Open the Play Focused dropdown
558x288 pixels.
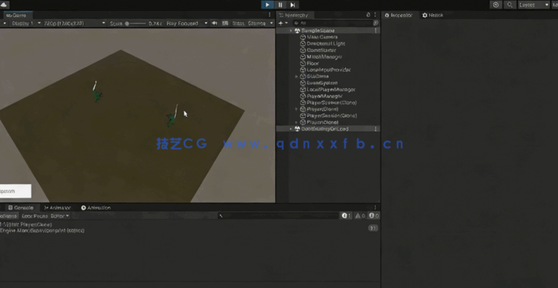(186, 24)
